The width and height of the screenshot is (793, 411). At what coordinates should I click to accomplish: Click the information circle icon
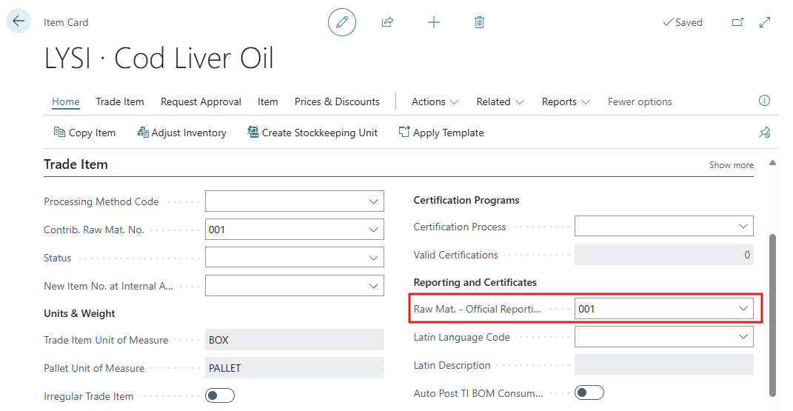point(764,101)
